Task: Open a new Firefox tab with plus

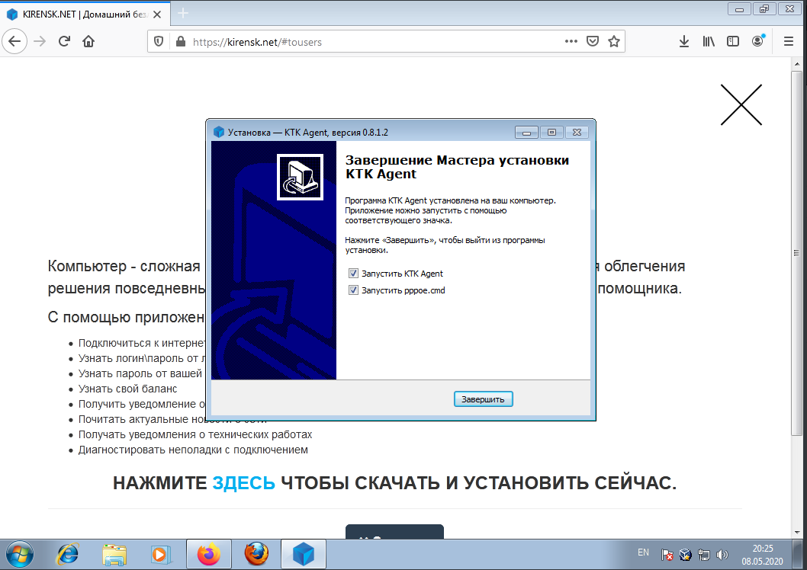Action: 183,14
